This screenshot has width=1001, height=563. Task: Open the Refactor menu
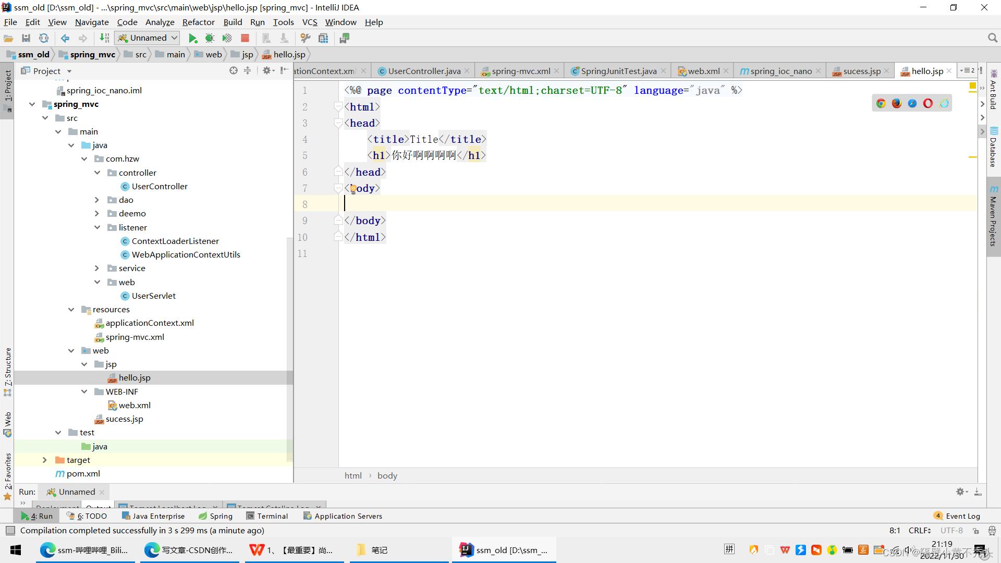(x=198, y=22)
